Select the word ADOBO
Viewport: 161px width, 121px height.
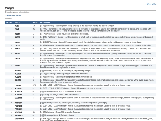18,37
